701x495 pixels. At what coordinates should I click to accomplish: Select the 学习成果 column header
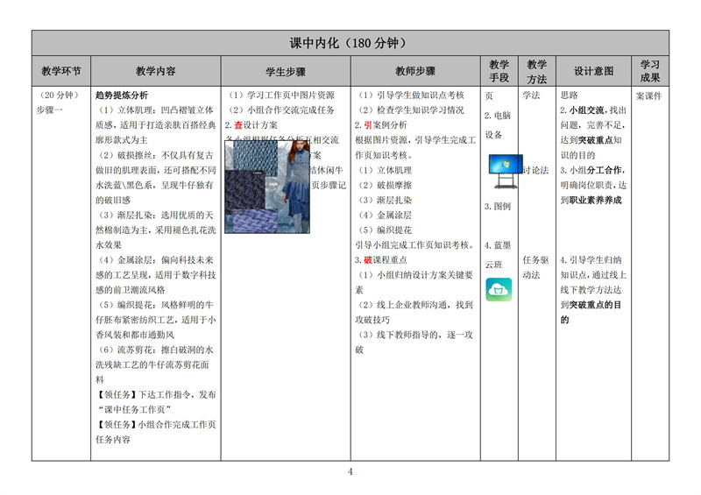pyautogui.click(x=649, y=71)
